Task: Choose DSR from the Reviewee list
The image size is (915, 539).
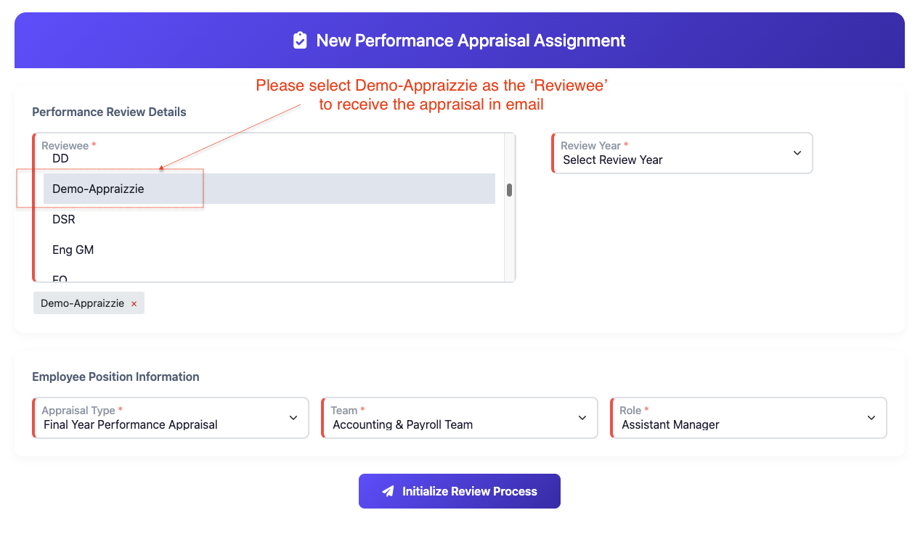Action: 64,219
